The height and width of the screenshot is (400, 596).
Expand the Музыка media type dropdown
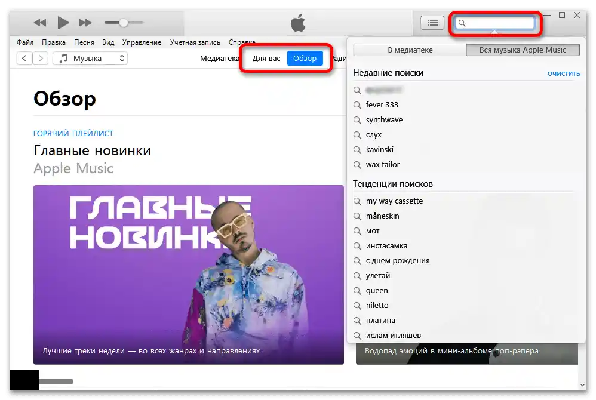point(90,58)
